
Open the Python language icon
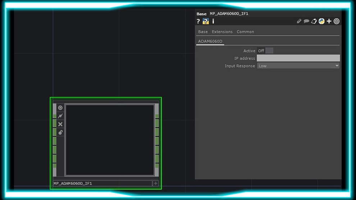click(321, 22)
